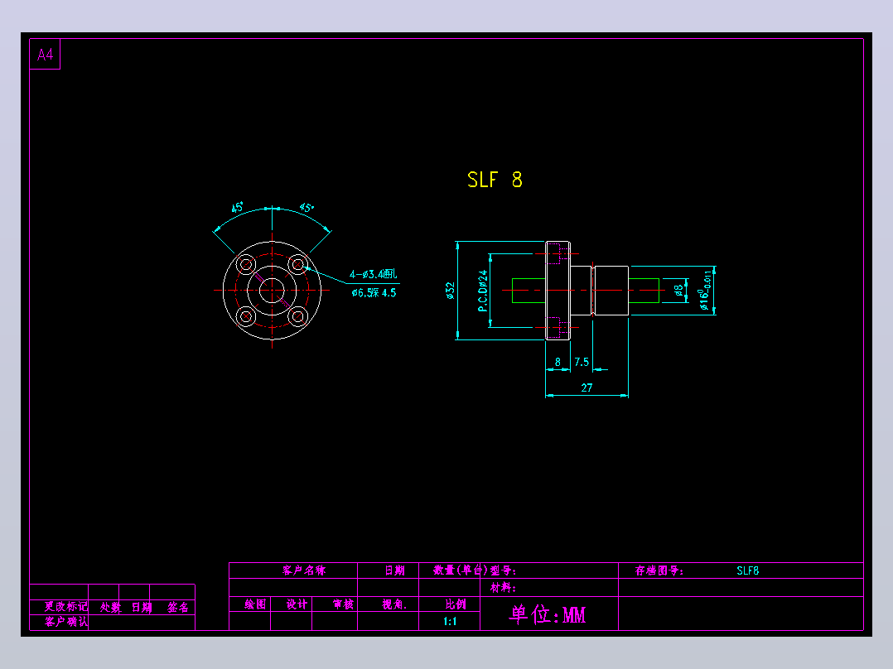Image resolution: width=893 pixels, height=669 pixels.
Task: Select the 签名 signature label
Action: (178, 607)
